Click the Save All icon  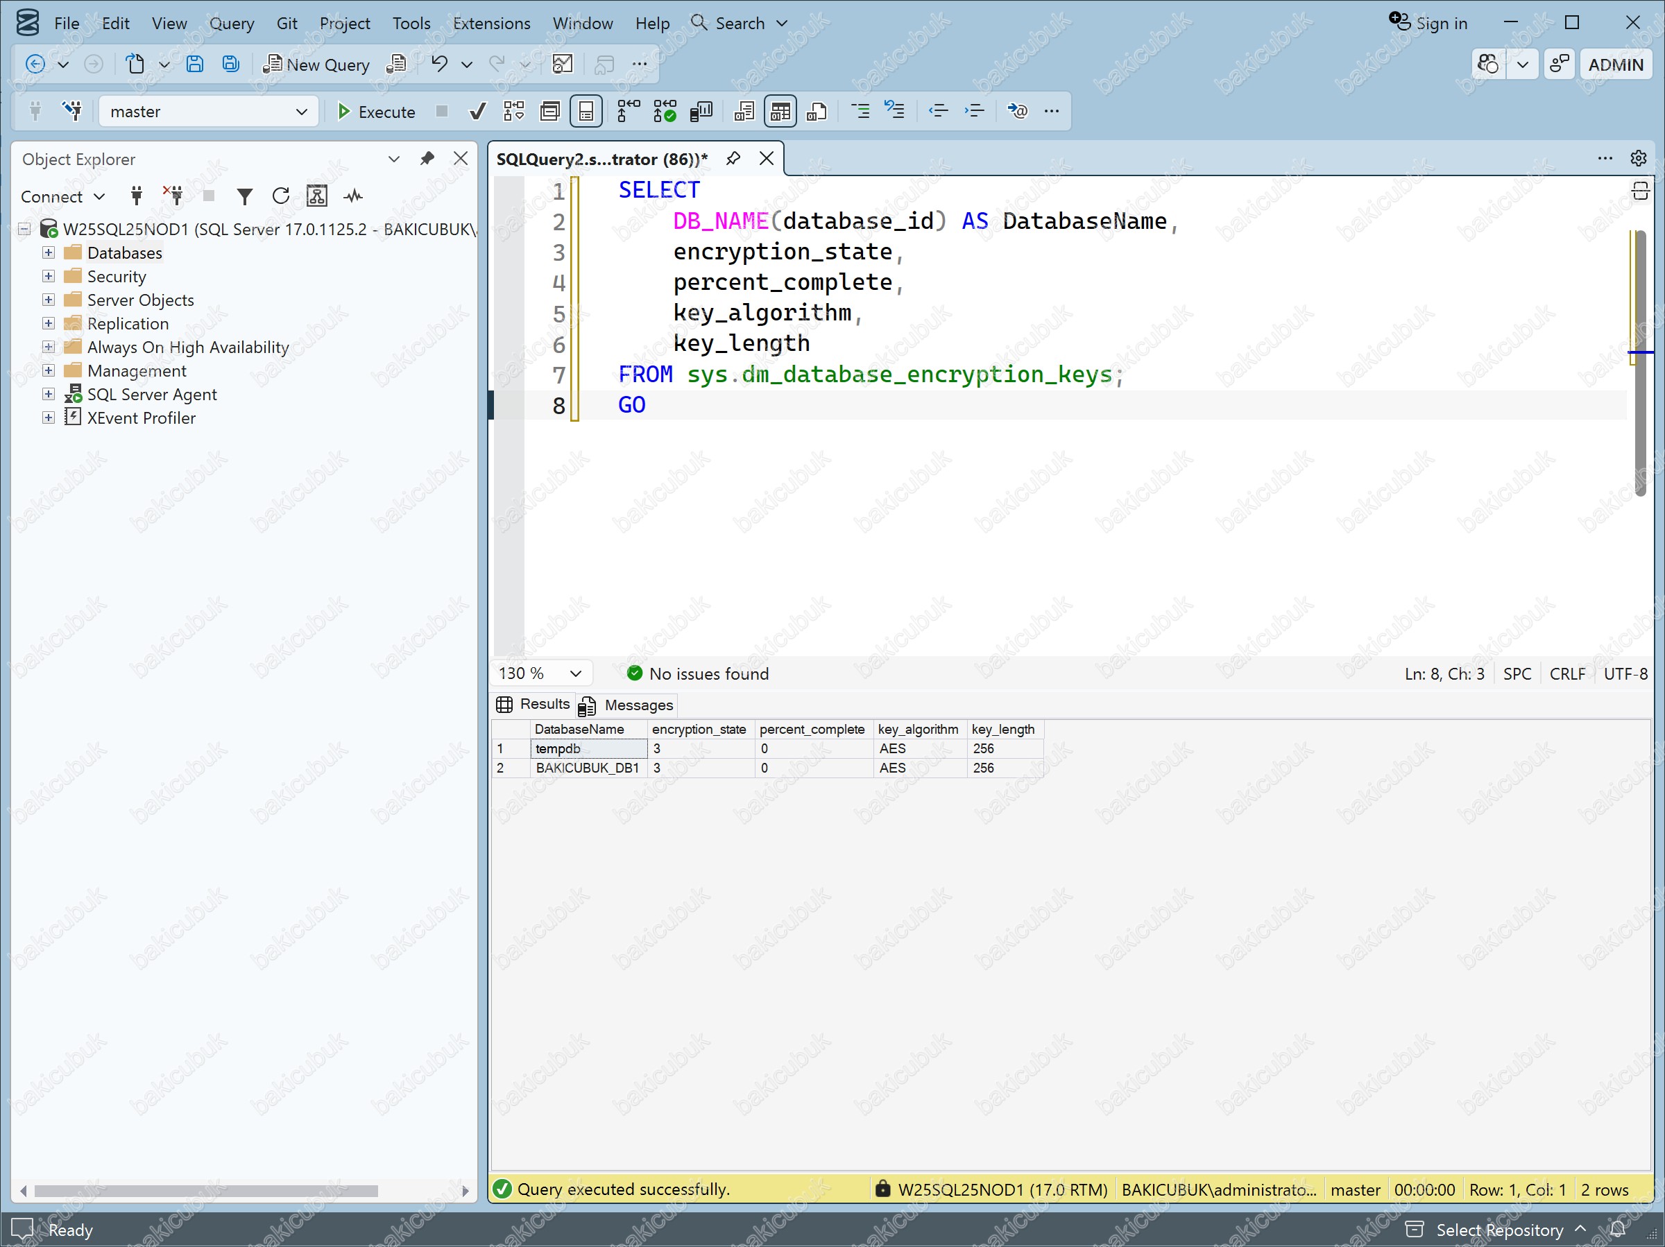tap(230, 64)
